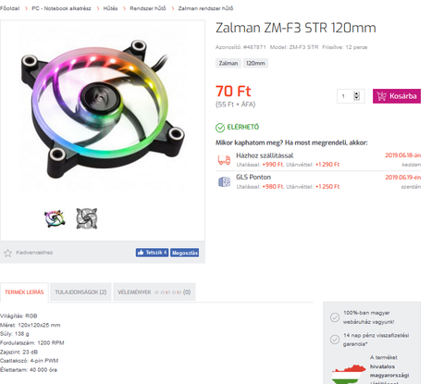
Task: Switch to Termék leírás tab
Action: pos(24,292)
